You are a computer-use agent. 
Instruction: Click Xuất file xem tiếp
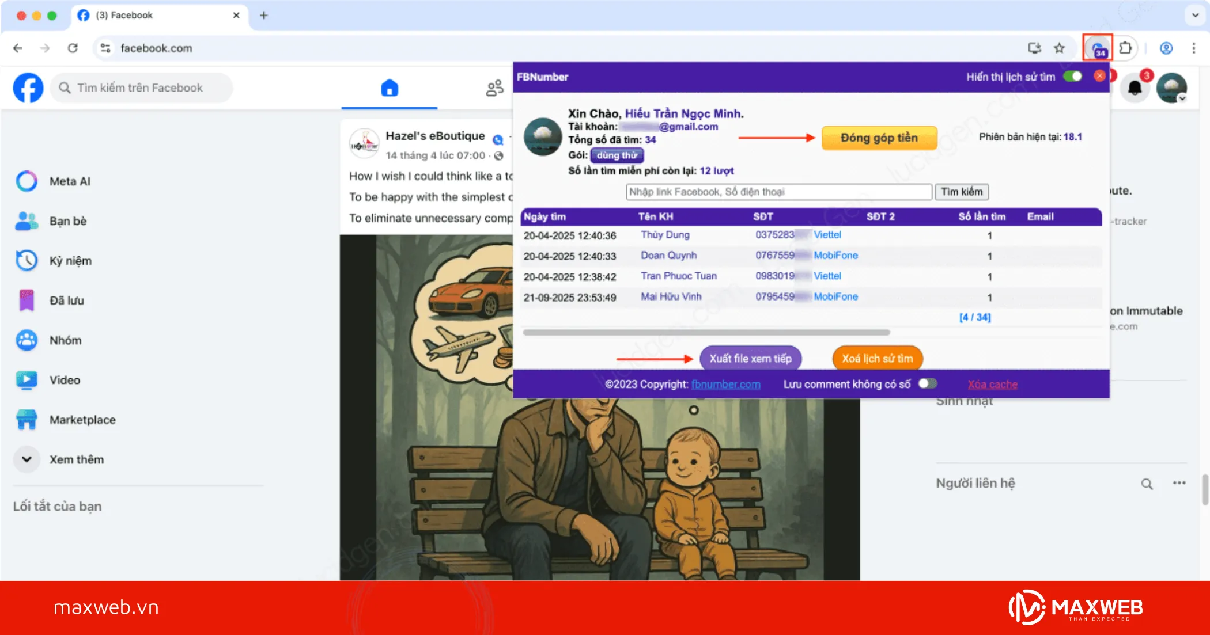pyautogui.click(x=750, y=358)
